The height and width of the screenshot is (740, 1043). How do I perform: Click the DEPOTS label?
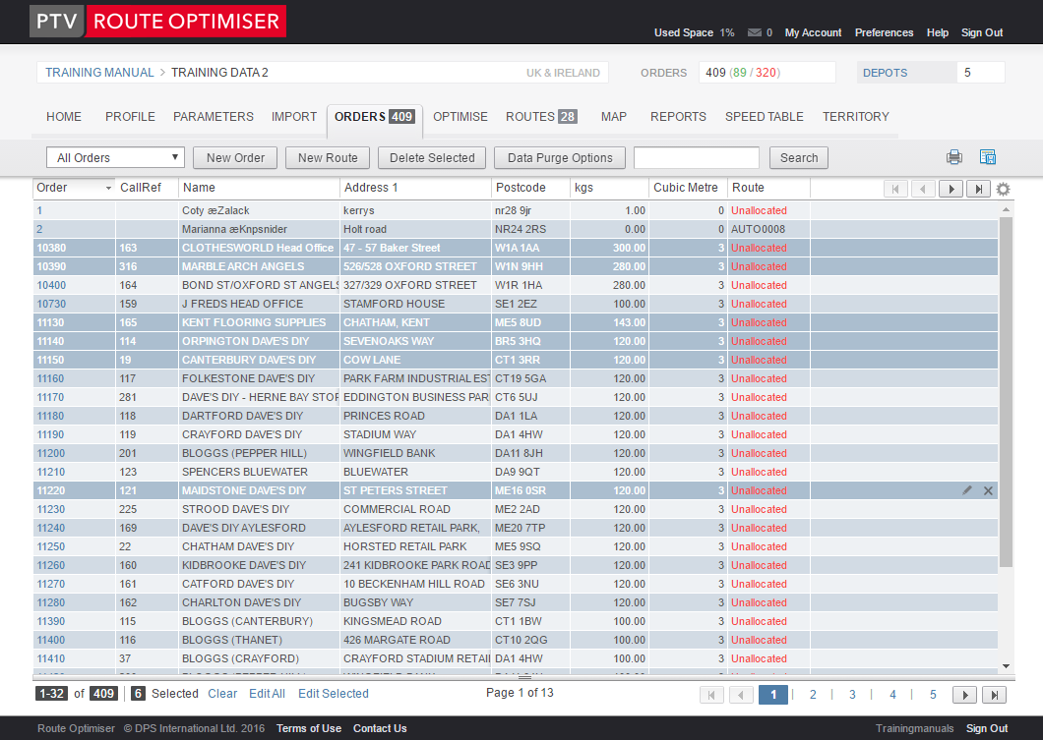(x=885, y=73)
